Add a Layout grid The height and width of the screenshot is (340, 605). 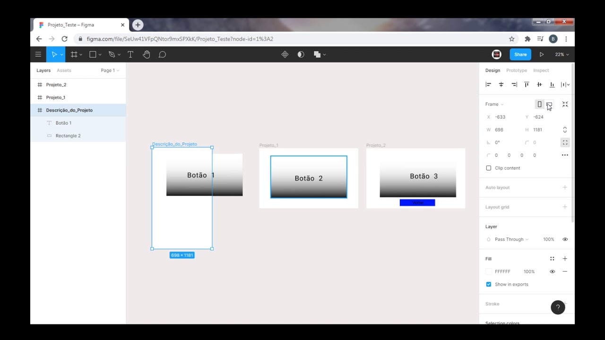click(565, 207)
